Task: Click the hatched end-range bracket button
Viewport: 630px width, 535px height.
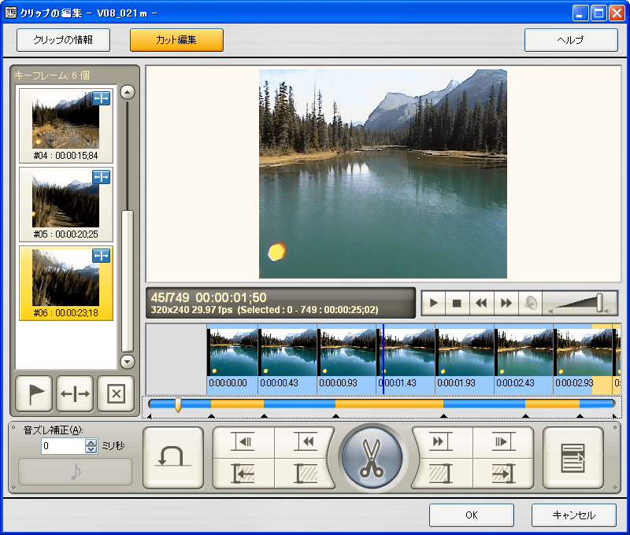Action: [442, 474]
